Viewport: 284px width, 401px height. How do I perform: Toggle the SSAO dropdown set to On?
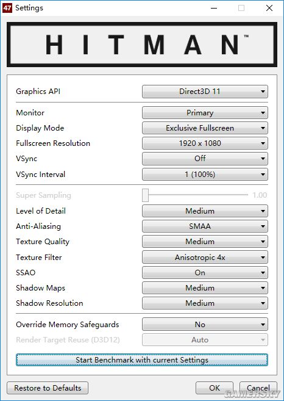(205, 273)
